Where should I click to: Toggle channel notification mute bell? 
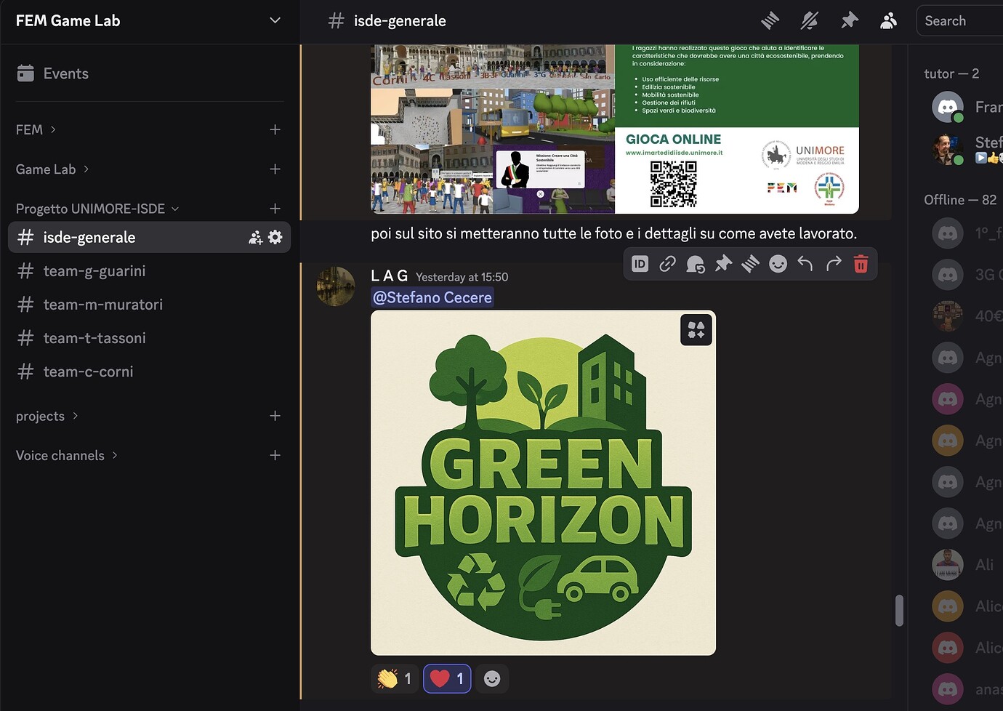(x=810, y=21)
